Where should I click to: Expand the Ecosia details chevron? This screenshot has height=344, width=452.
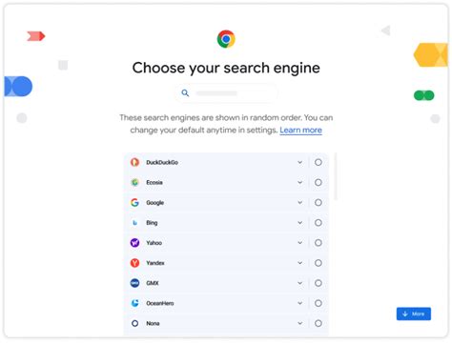coord(299,182)
